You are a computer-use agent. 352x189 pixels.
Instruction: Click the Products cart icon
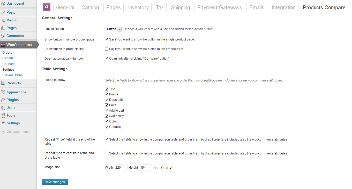pyautogui.click(x=3, y=83)
